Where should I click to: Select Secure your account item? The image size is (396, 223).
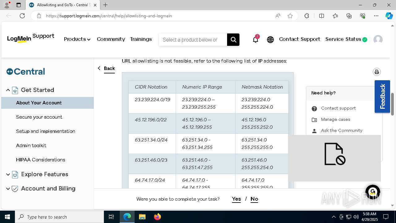[39, 117]
